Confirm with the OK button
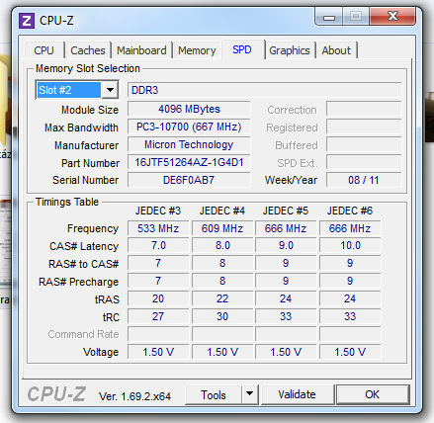Screen dimensions: 434x423 coord(373,394)
